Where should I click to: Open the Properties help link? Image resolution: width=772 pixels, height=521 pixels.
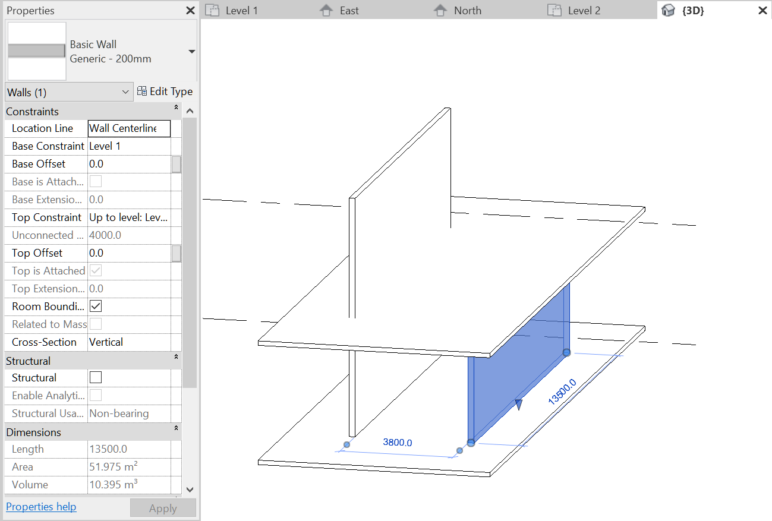[x=41, y=507]
